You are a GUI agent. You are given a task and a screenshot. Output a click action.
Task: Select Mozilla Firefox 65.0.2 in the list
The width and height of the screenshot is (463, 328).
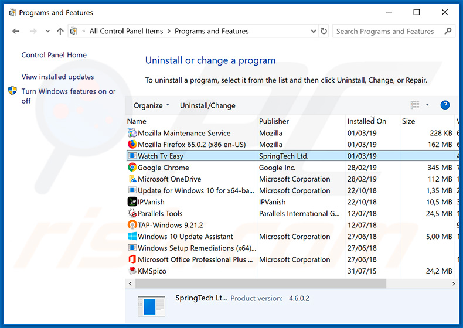(192, 144)
